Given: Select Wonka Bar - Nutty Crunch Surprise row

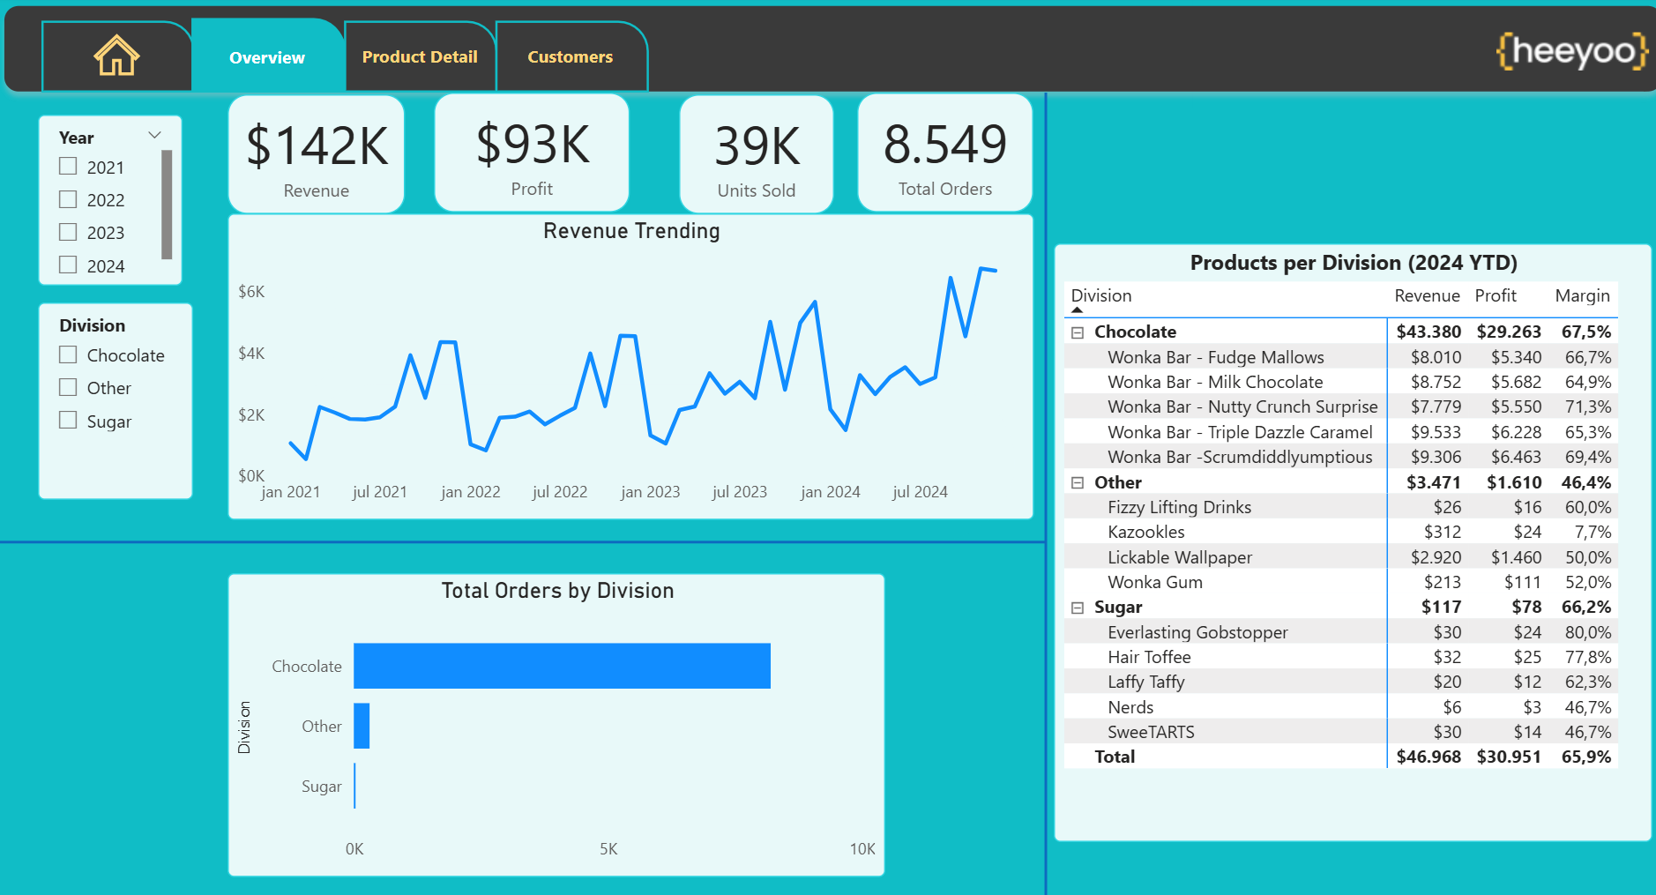Looking at the screenshot, I should click(x=1340, y=406).
